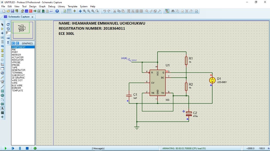Toggle real-time wire autorouting
Viewport: 270px width, 151px height.
[167, 11]
